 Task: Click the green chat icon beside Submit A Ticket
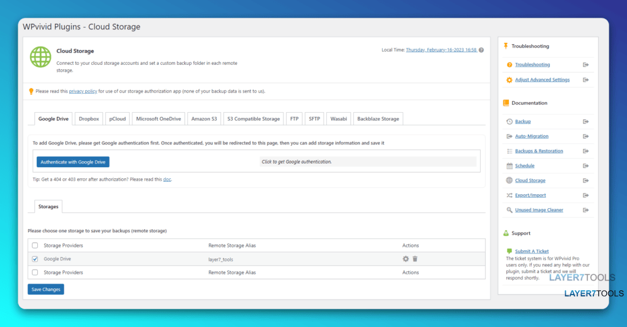[x=509, y=252]
